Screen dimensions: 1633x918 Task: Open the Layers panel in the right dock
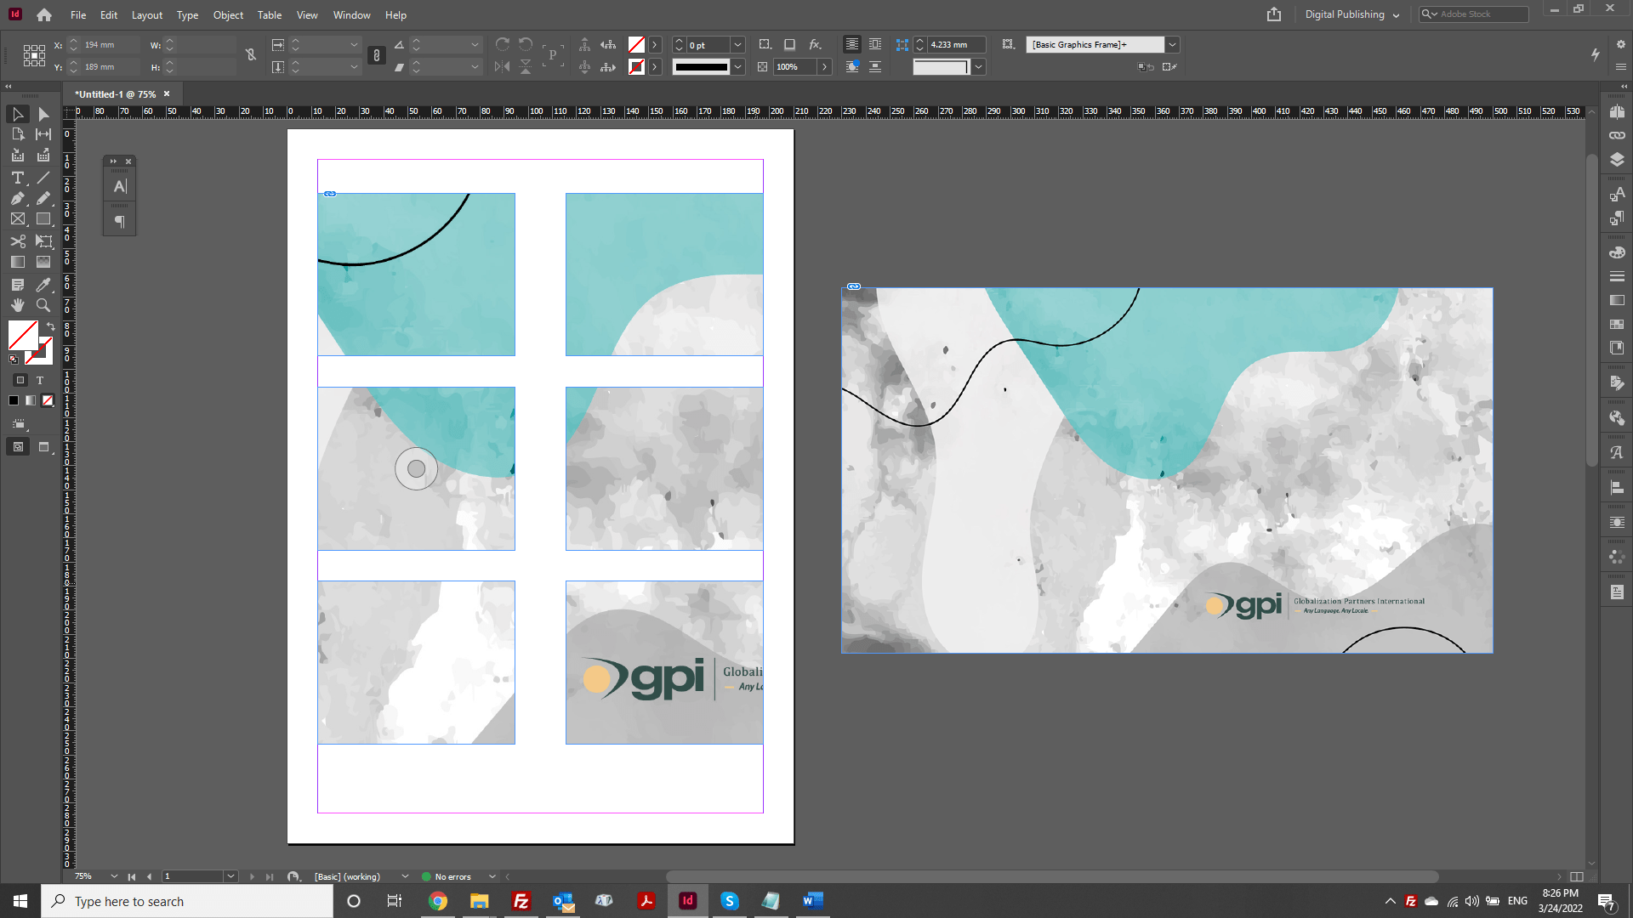(x=1617, y=159)
